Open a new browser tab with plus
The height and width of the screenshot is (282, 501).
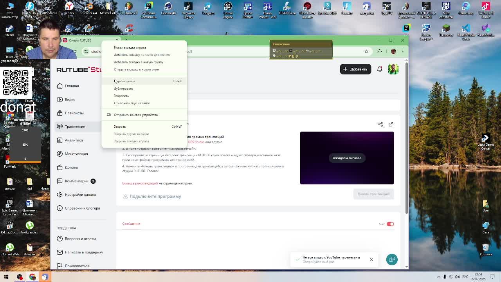coord(126,40)
